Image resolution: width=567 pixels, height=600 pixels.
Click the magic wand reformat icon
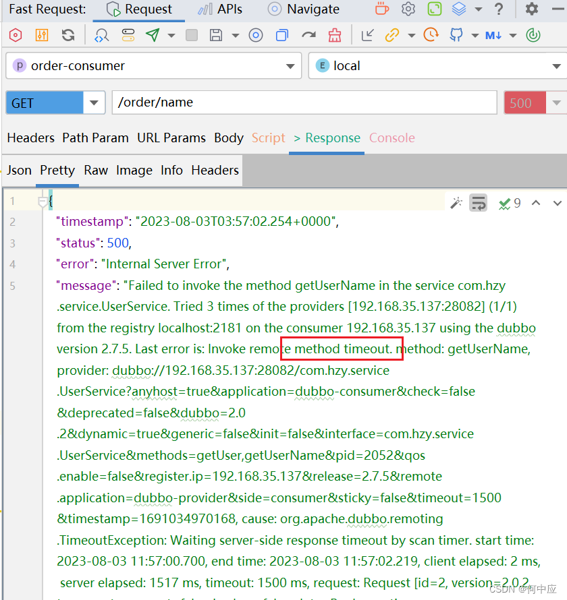pos(456,203)
